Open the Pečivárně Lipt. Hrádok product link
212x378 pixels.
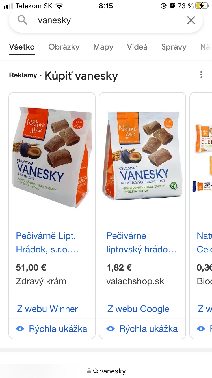tap(47, 243)
